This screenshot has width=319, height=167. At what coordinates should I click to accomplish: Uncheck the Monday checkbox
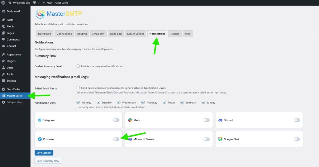(78, 102)
